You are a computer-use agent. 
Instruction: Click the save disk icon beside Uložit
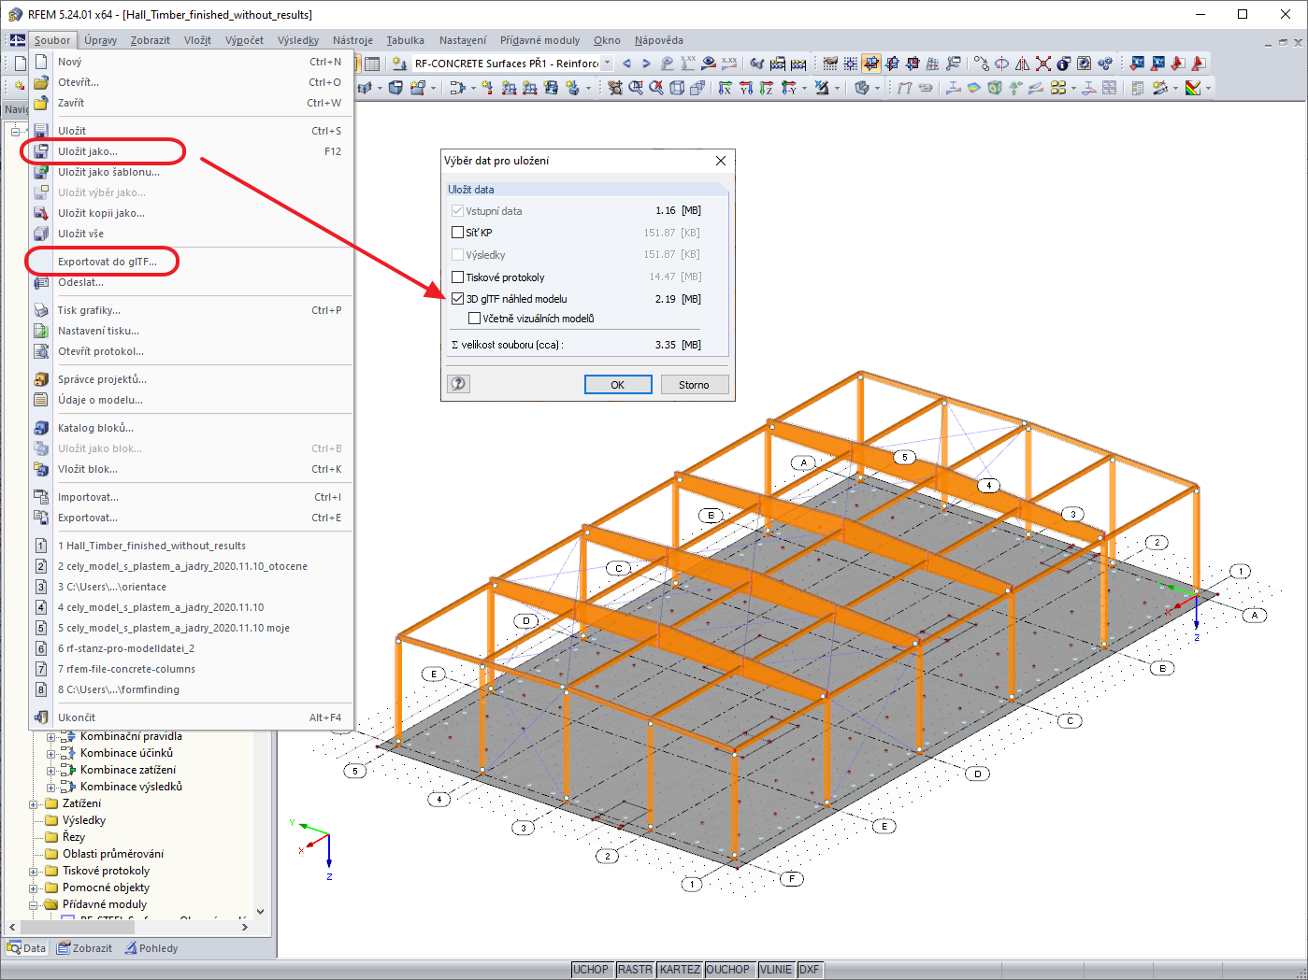point(41,131)
